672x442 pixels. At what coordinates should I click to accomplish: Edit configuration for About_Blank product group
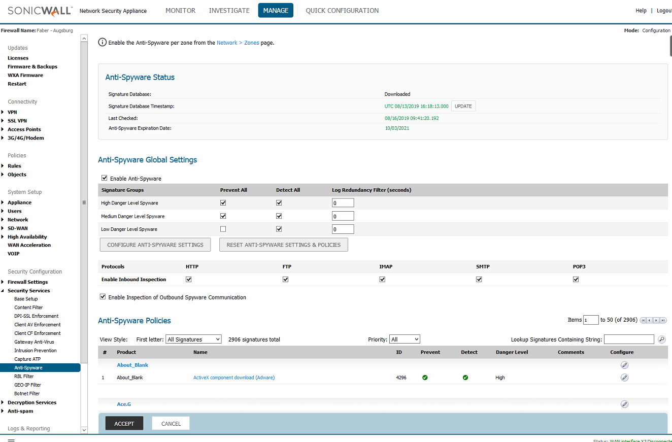625,365
